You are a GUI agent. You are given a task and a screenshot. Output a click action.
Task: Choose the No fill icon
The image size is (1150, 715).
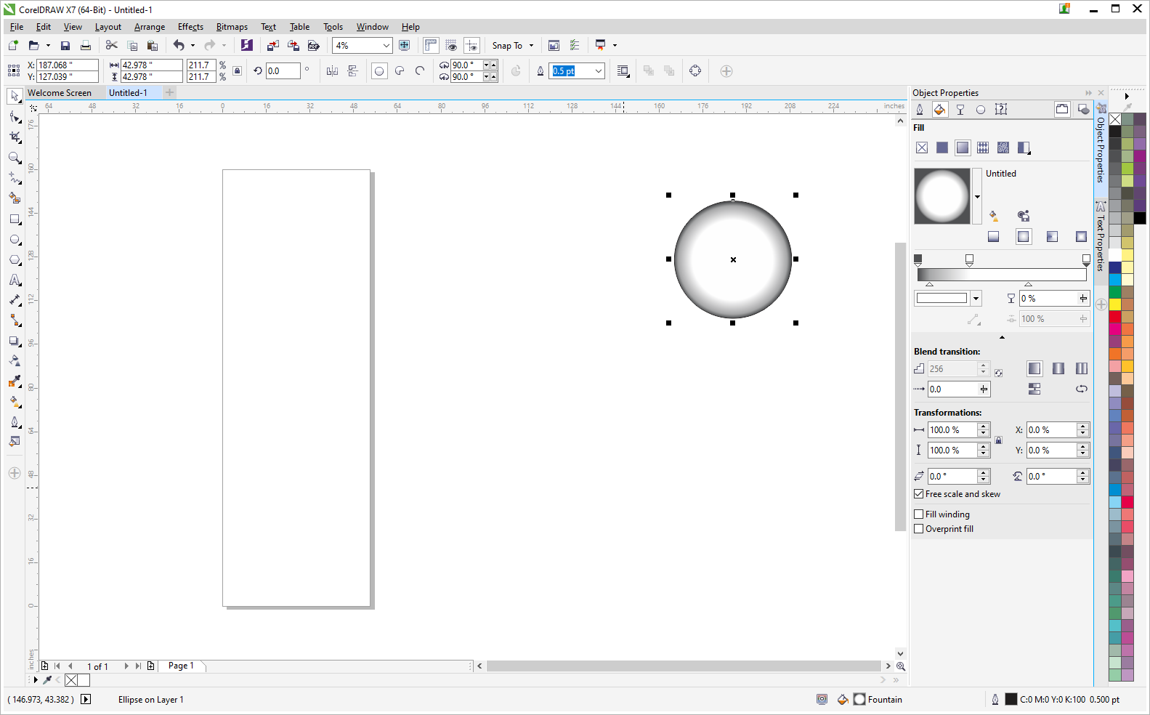tap(922, 148)
